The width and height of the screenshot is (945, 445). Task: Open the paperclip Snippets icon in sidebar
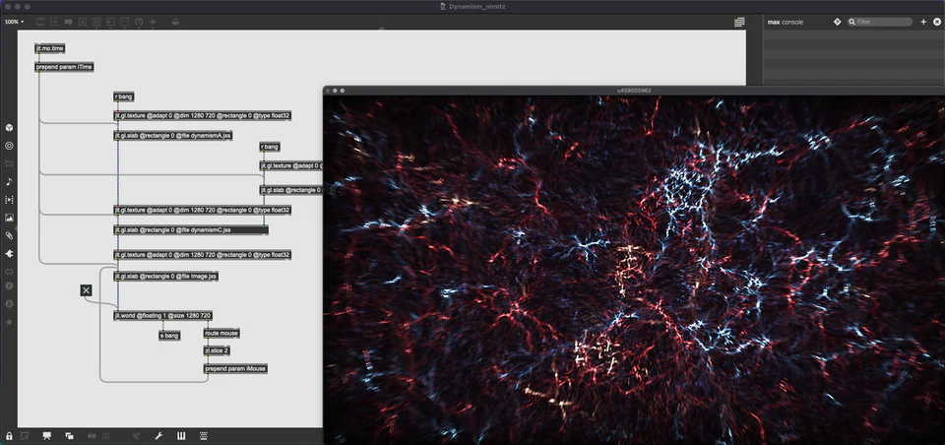[9, 235]
